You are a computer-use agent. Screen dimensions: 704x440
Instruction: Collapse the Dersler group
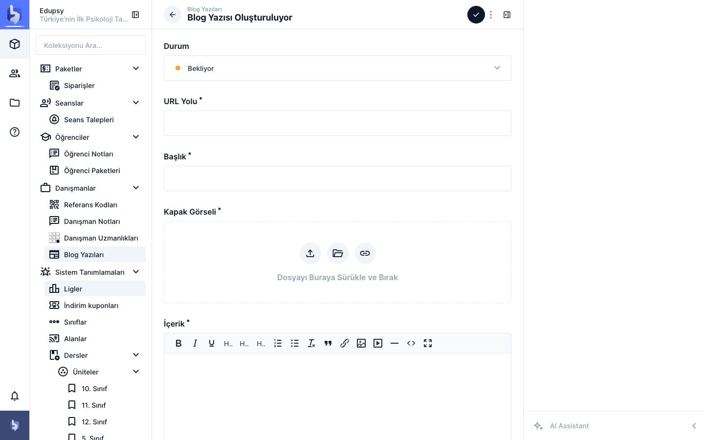click(136, 355)
